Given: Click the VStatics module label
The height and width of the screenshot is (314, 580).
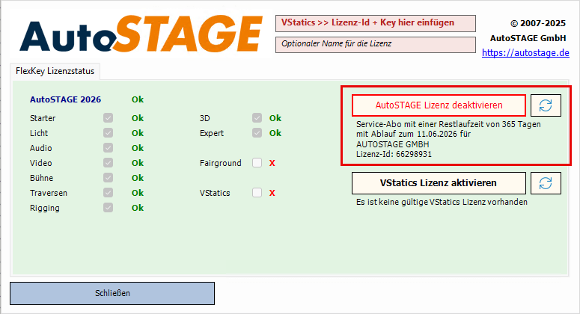Looking at the screenshot, I should [x=215, y=193].
